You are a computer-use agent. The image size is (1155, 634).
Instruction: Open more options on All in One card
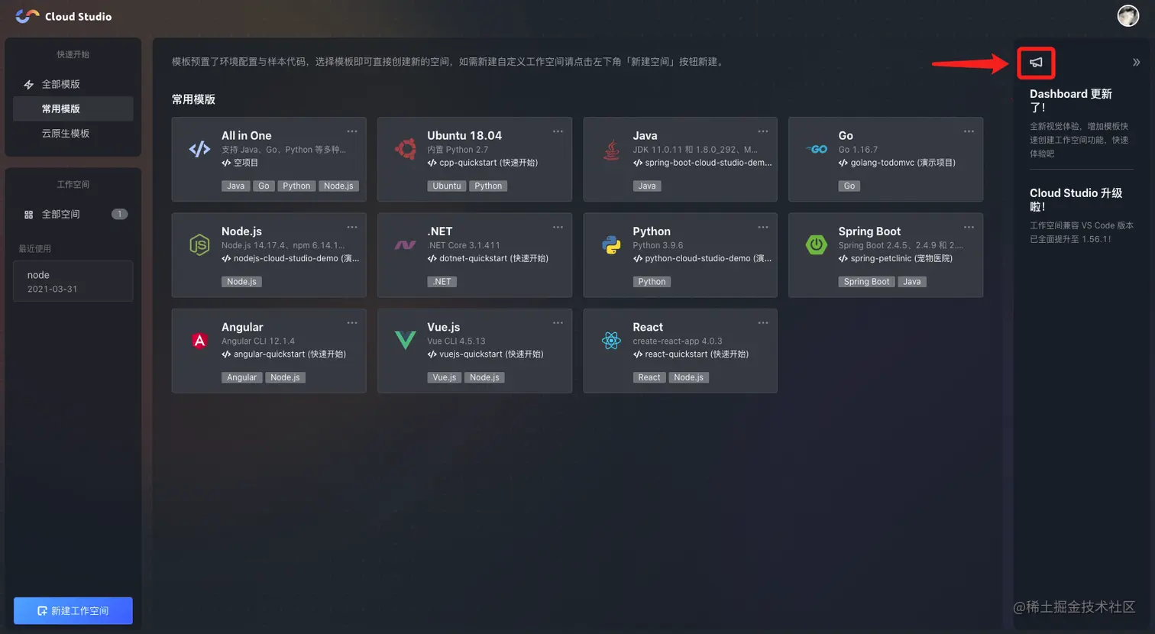(352, 131)
